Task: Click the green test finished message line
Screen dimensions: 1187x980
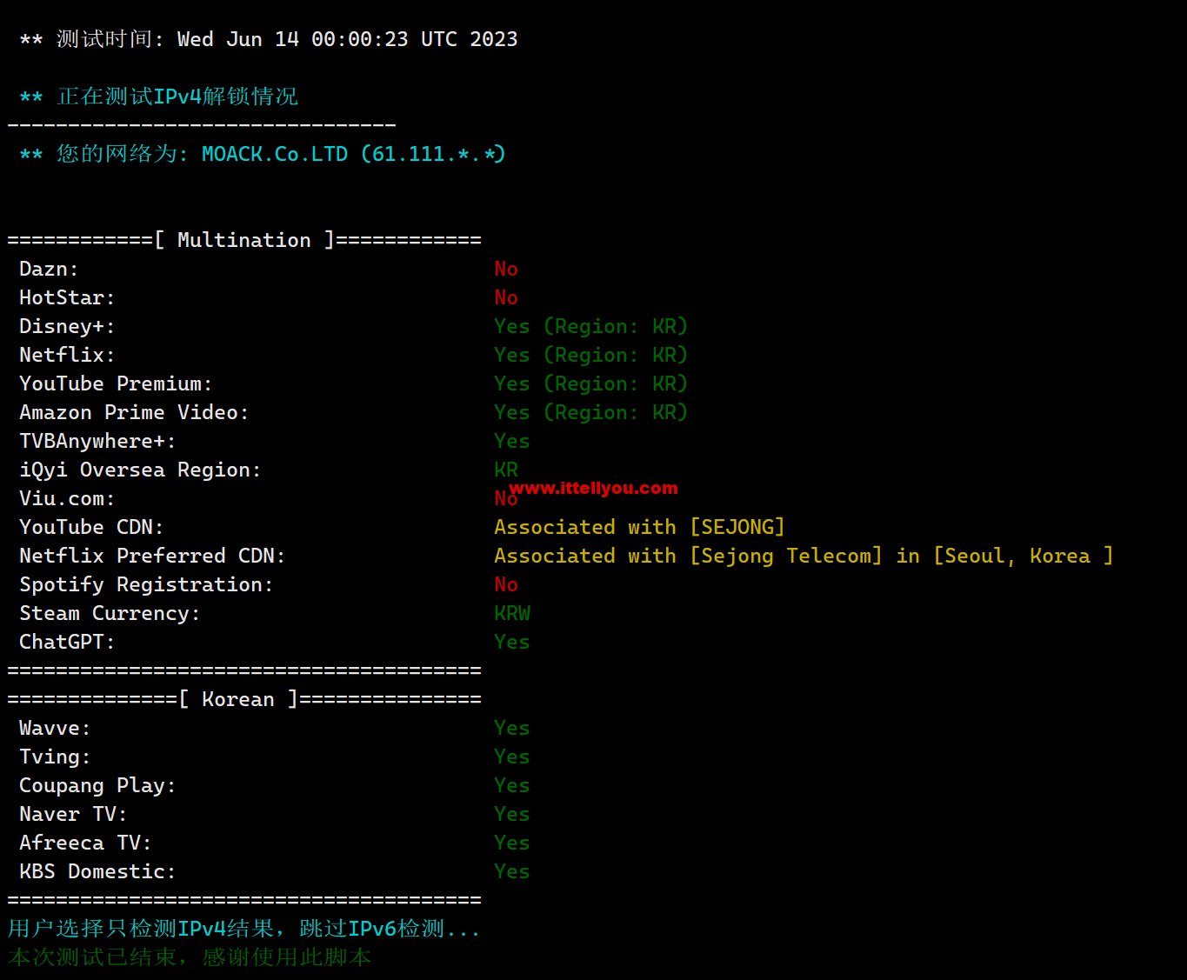Action: click(190, 957)
